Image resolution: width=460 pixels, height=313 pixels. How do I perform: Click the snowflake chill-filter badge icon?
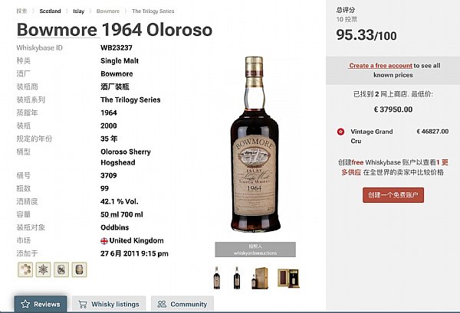click(43, 269)
